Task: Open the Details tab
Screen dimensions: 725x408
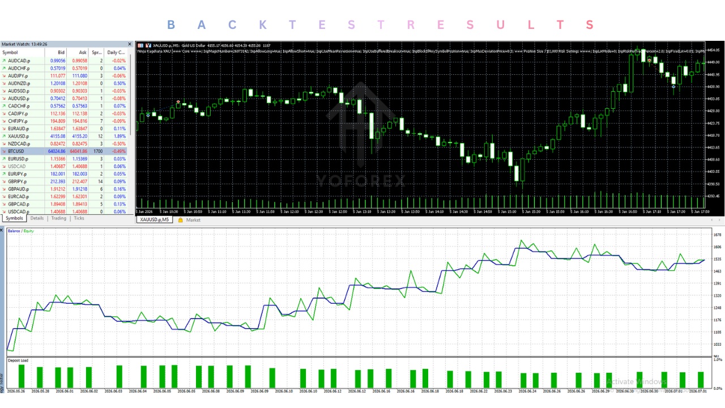Action: coord(37,218)
